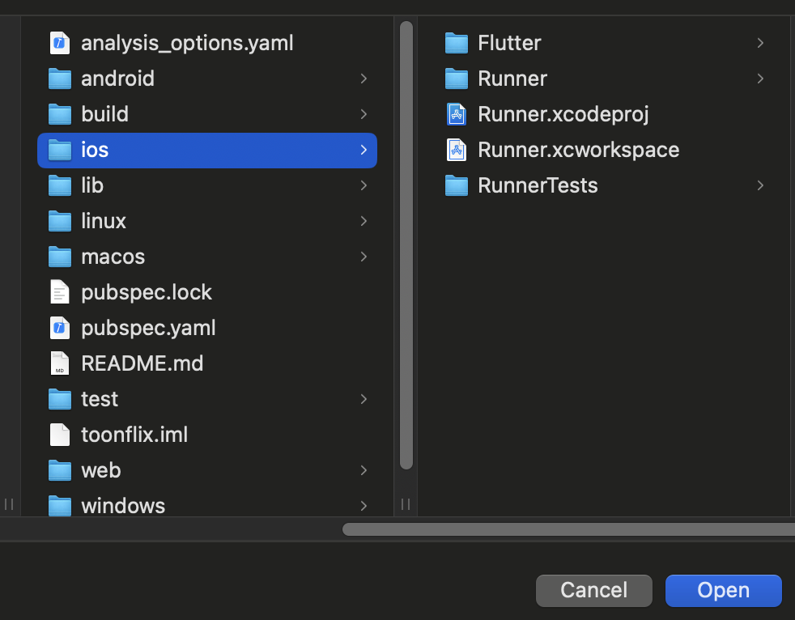The width and height of the screenshot is (795, 620).
Task: Expand the RunnerTests folder chevron
Action: [x=760, y=185]
